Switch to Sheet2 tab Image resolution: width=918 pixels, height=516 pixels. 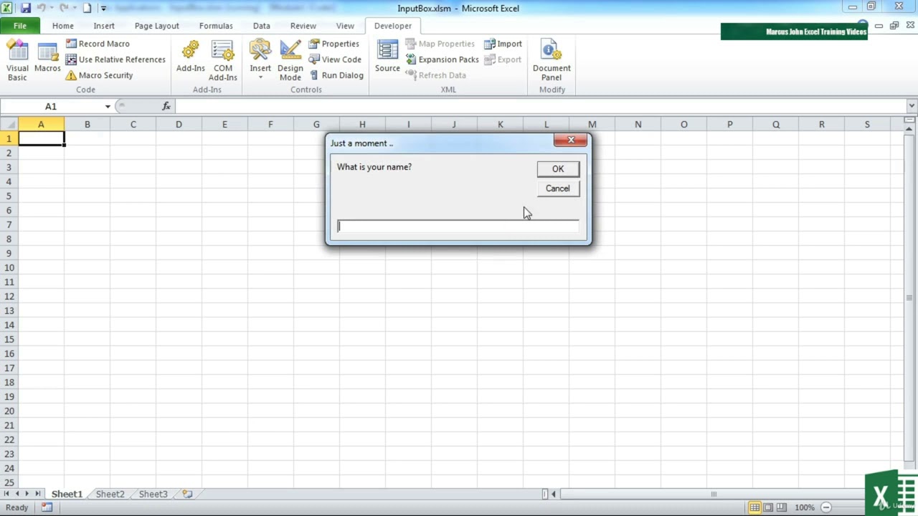click(110, 494)
